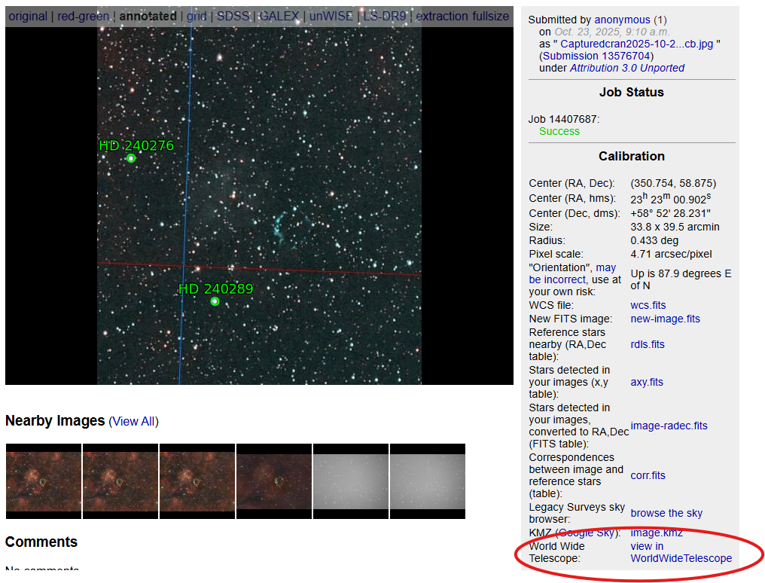Select the pixel scale value 4.71 arcsec/pixel

[671, 254]
